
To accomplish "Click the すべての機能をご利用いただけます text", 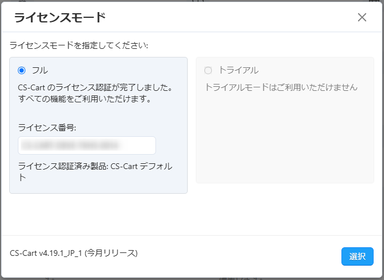I will [x=84, y=99].
